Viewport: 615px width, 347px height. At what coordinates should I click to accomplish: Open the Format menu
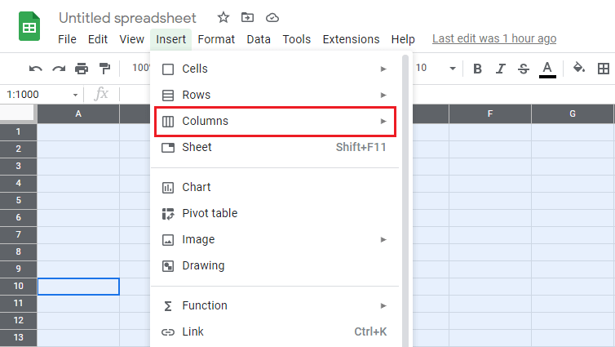pos(216,39)
